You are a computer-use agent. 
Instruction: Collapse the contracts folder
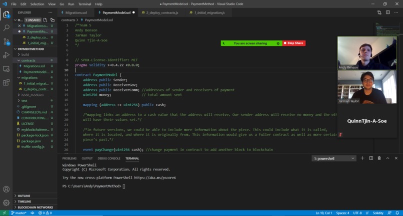click(x=35, y=60)
